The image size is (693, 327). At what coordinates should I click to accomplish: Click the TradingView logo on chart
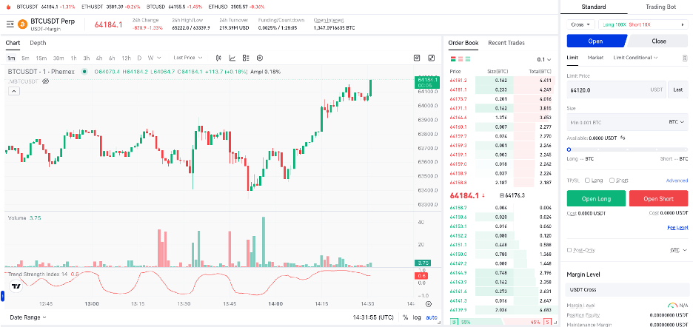(16, 286)
